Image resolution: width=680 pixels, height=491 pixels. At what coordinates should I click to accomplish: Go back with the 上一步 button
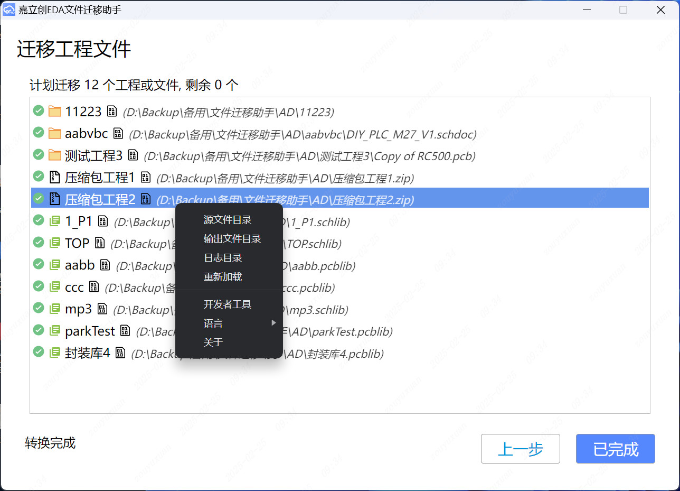[x=521, y=449]
